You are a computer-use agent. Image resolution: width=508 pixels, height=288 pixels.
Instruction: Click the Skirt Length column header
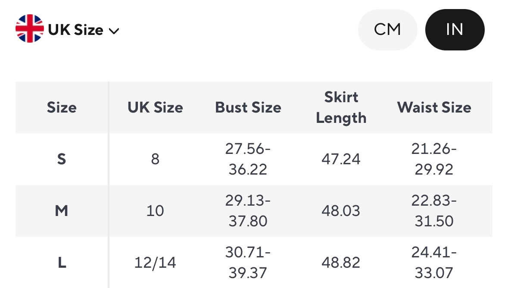341,107
